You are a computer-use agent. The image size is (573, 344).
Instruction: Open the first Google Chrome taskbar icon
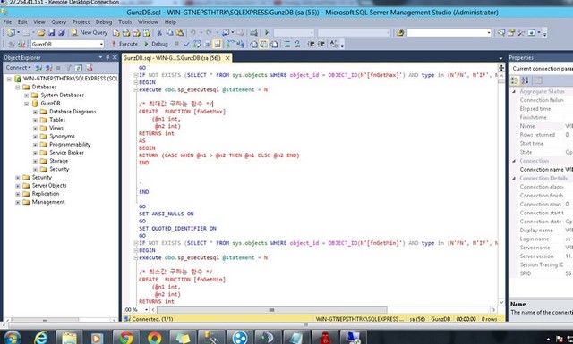(x=125, y=338)
